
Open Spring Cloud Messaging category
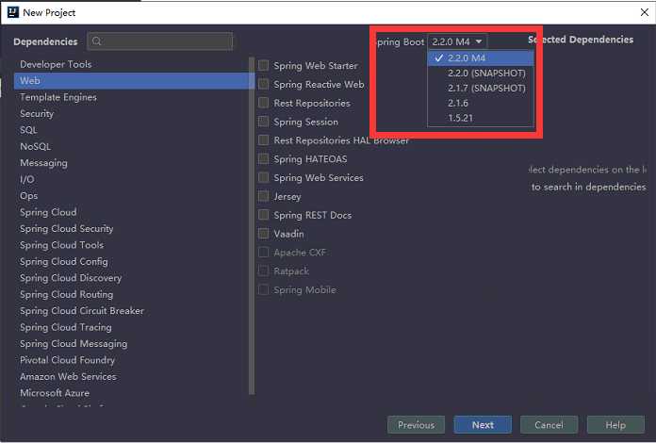click(131, 343)
